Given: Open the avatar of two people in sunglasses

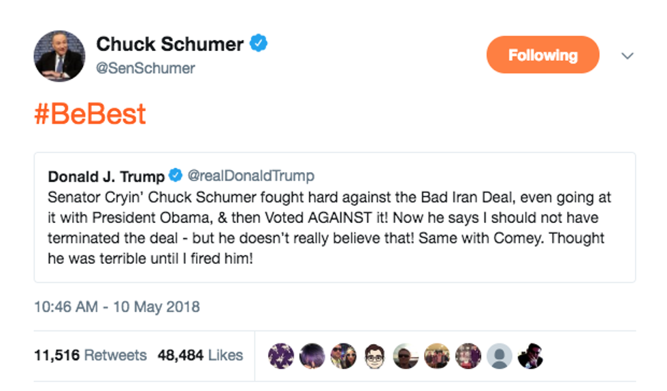Looking at the screenshot, I should tap(344, 355).
